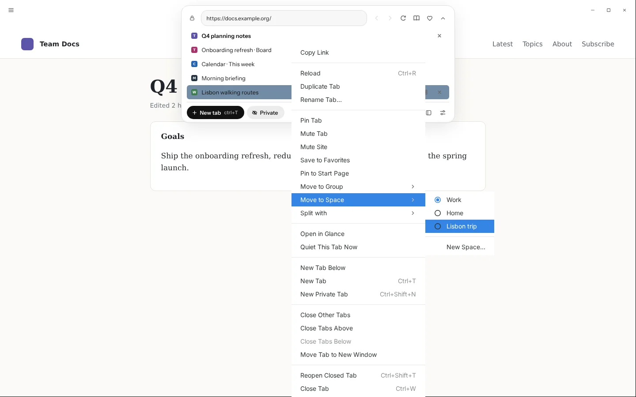This screenshot has height=397, width=636.
Task: Choose Mute Site menu entry
Action: 358,147
